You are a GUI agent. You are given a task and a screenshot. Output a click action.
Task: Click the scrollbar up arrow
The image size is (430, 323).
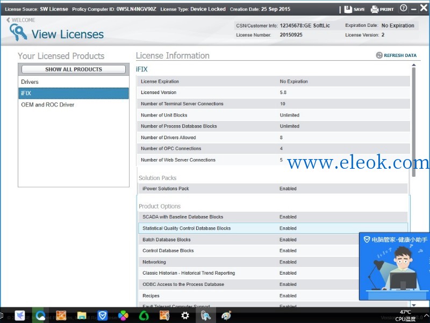click(413, 65)
